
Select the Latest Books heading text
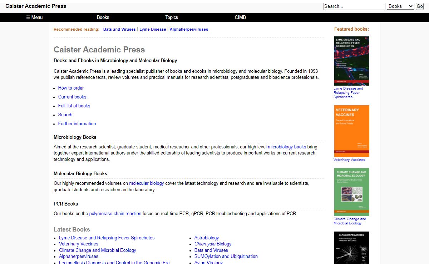click(x=72, y=229)
